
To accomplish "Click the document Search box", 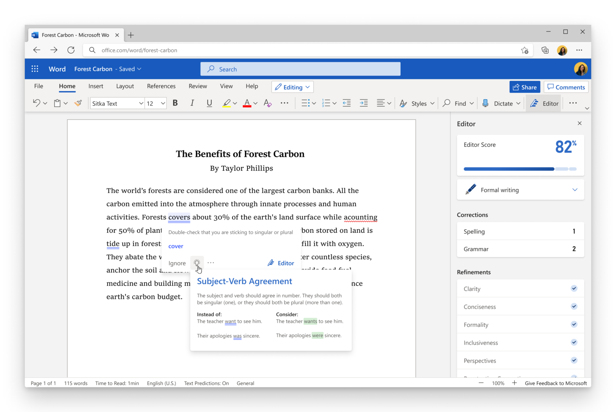I will (x=300, y=69).
